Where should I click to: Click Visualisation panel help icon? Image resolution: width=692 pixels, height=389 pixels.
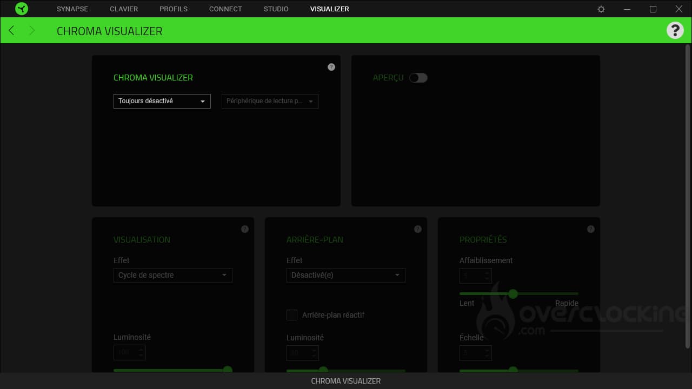[x=245, y=229]
